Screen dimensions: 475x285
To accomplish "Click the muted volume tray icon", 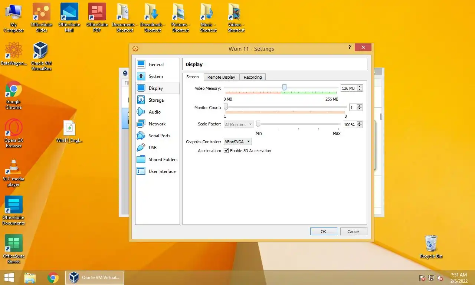I will 440,278.
